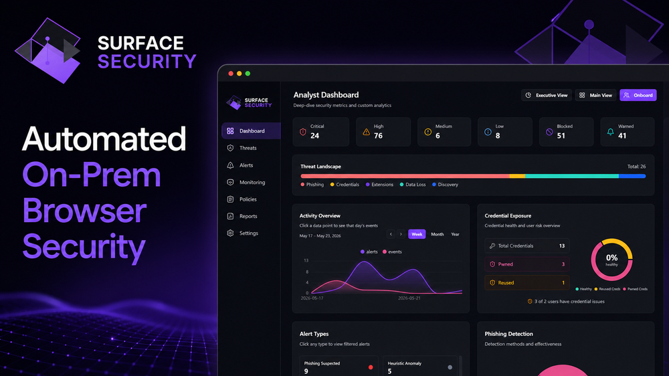
Task: Select the Alerts bell icon
Action: pos(230,165)
